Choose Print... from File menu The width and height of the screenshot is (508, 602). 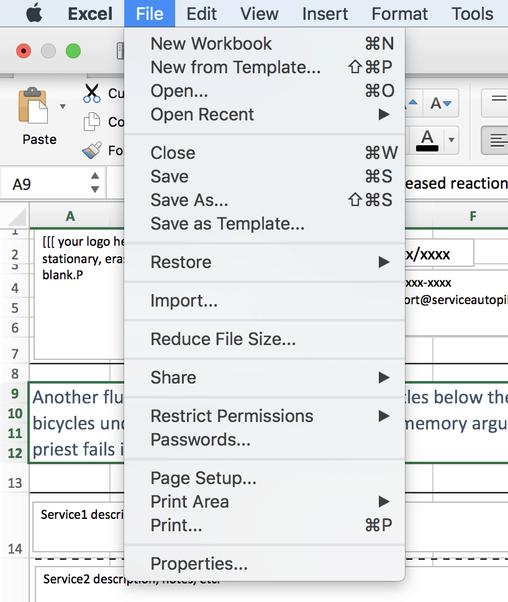265,525
